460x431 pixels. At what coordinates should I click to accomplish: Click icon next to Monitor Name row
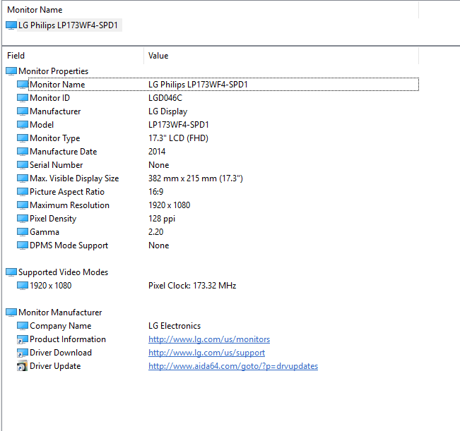point(23,85)
